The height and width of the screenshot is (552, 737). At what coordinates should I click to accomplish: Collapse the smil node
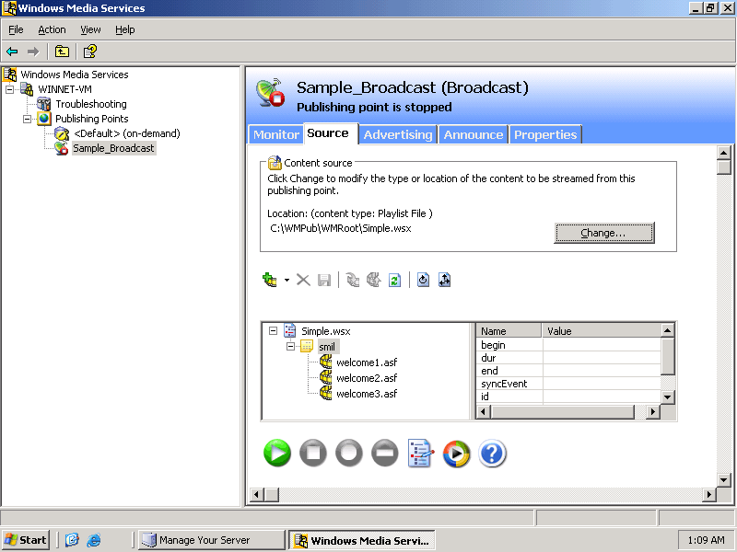tap(290, 347)
